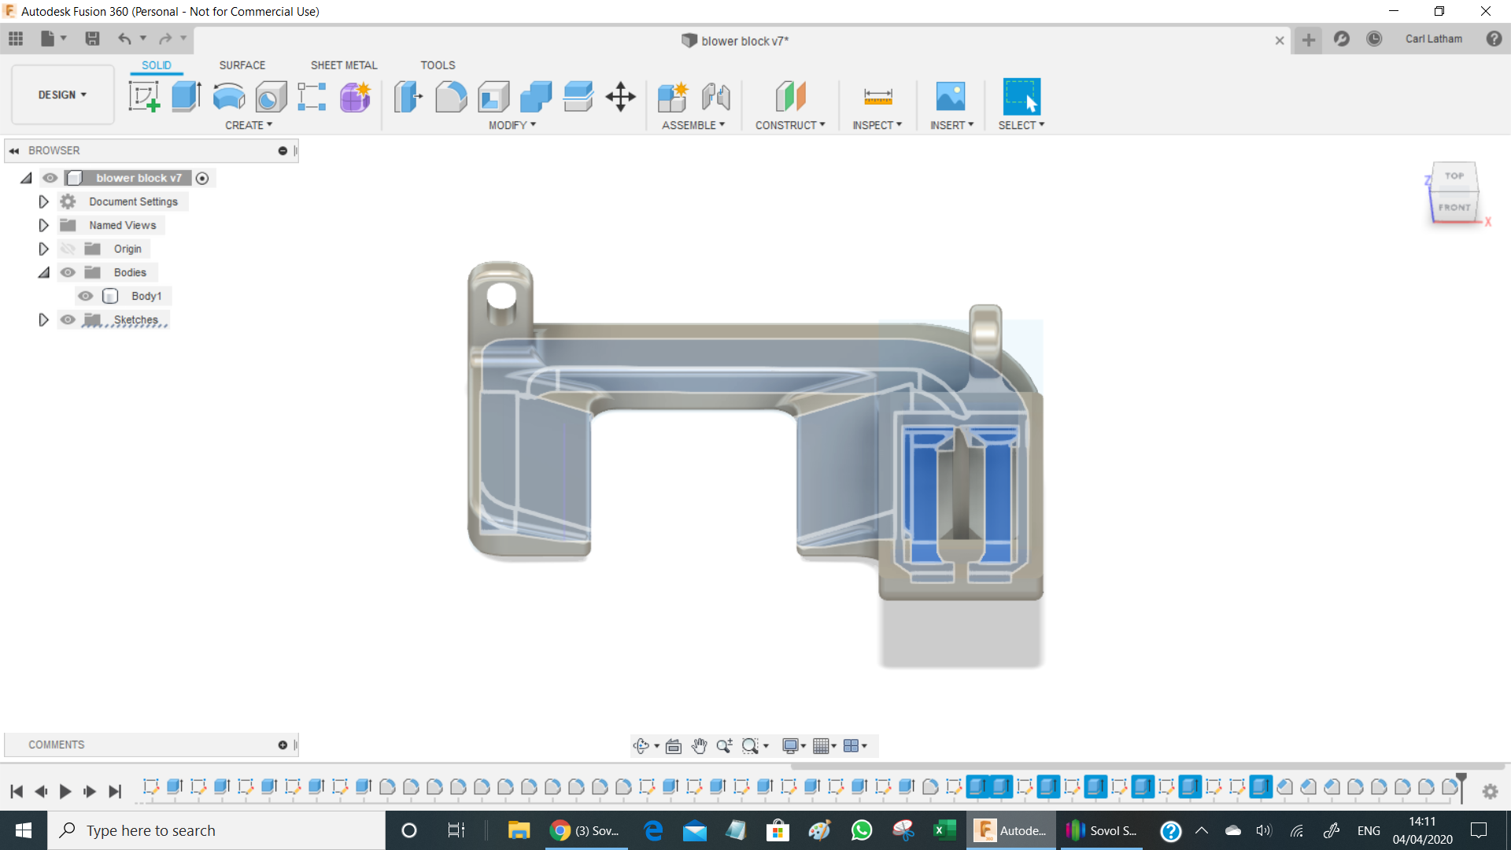Switch to the TOOLS tab
This screenshot has height=850, width=1511.
(x=438, y=65)
